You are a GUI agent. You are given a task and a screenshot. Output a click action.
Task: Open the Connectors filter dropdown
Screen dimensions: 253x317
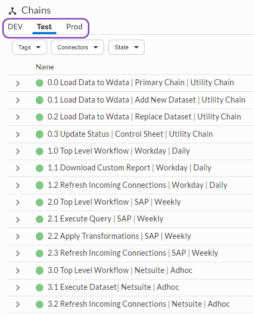pyautogui.click(x=77, y=47)
